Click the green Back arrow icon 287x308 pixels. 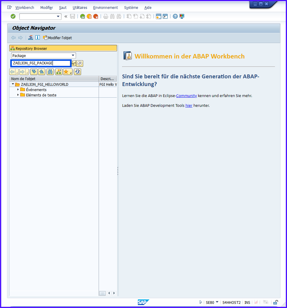click(83, 17)
